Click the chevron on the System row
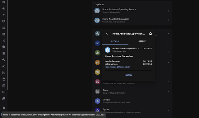199x118 pixels. click(x=168, y=111)
